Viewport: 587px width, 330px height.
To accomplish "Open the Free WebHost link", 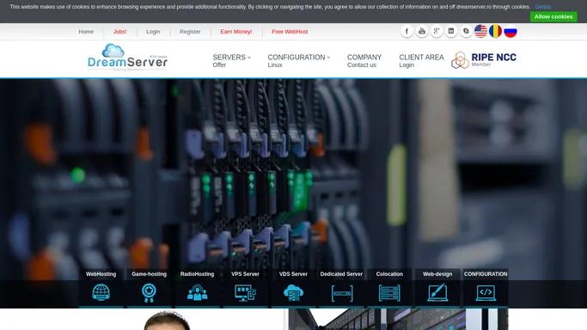I will [x=290, y=32].
